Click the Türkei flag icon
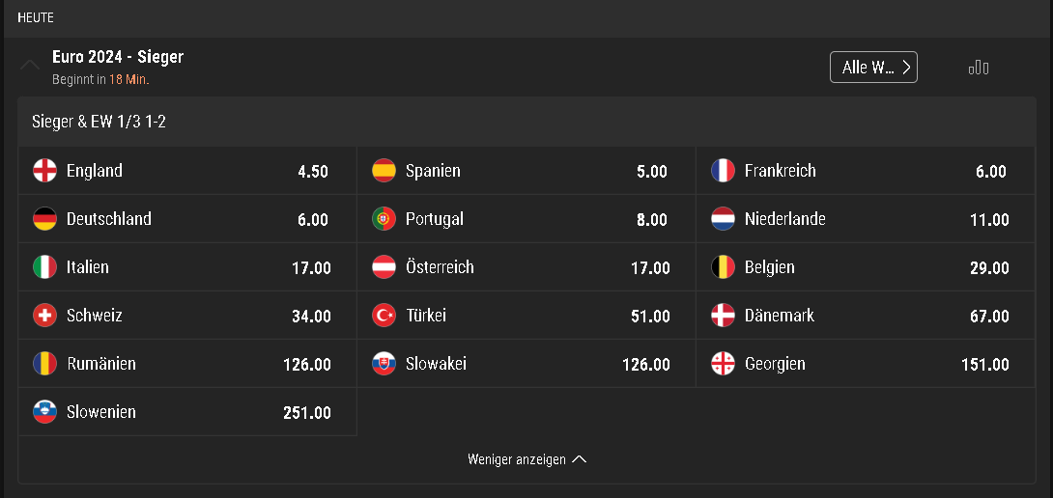Viewport: 1053px width, 498px height. click(384, 316)
